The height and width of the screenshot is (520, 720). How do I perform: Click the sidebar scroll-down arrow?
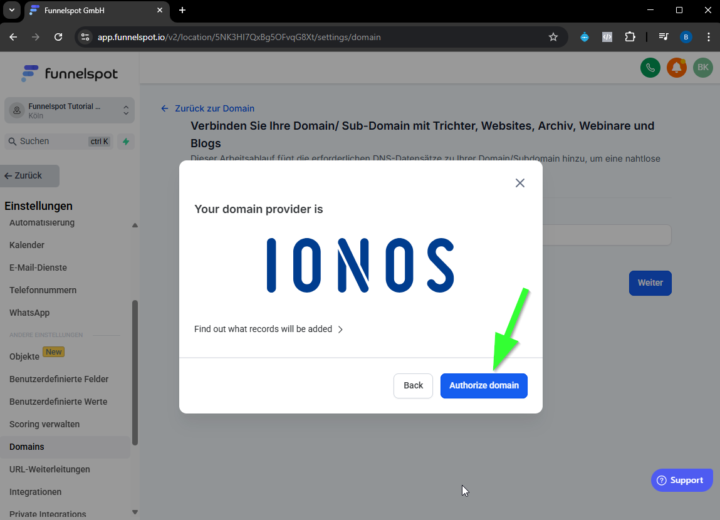(x=135, y=512)
